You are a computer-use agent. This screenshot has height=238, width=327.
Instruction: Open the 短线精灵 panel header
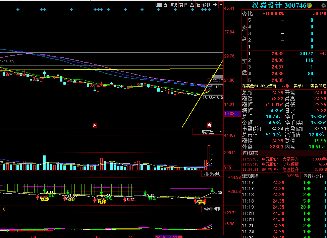(x=251, y=153)
